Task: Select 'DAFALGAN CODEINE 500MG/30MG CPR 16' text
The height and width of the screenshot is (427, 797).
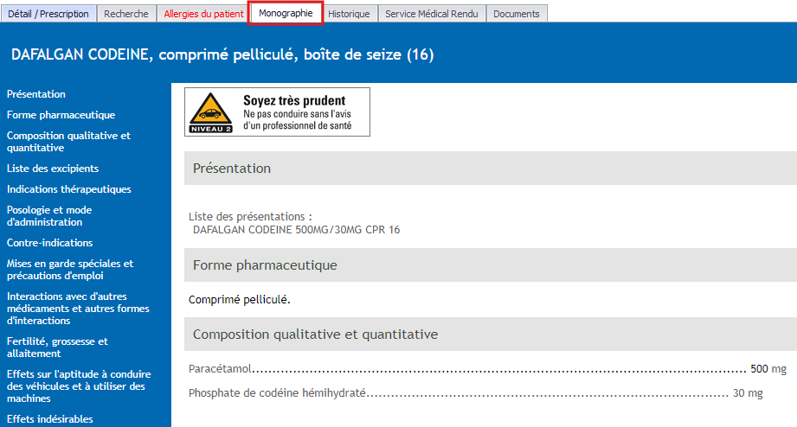Action: tap(296, 230)
